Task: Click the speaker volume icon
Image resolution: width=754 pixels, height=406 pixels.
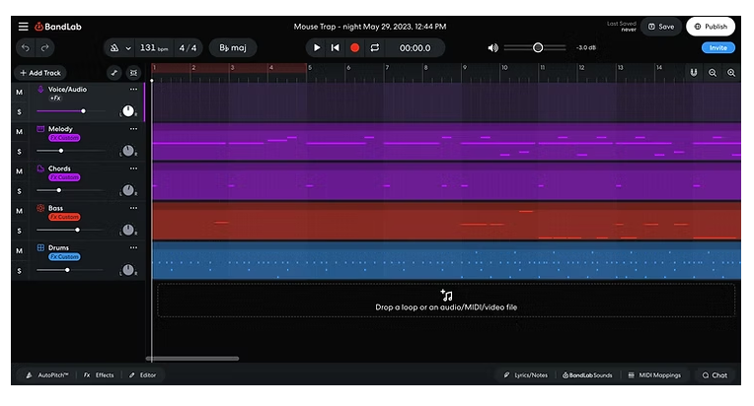Action: pyautogui.click(x=493, y=47)
